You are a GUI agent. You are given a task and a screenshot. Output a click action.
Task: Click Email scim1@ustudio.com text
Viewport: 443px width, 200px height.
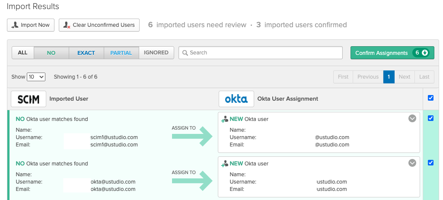114,145
